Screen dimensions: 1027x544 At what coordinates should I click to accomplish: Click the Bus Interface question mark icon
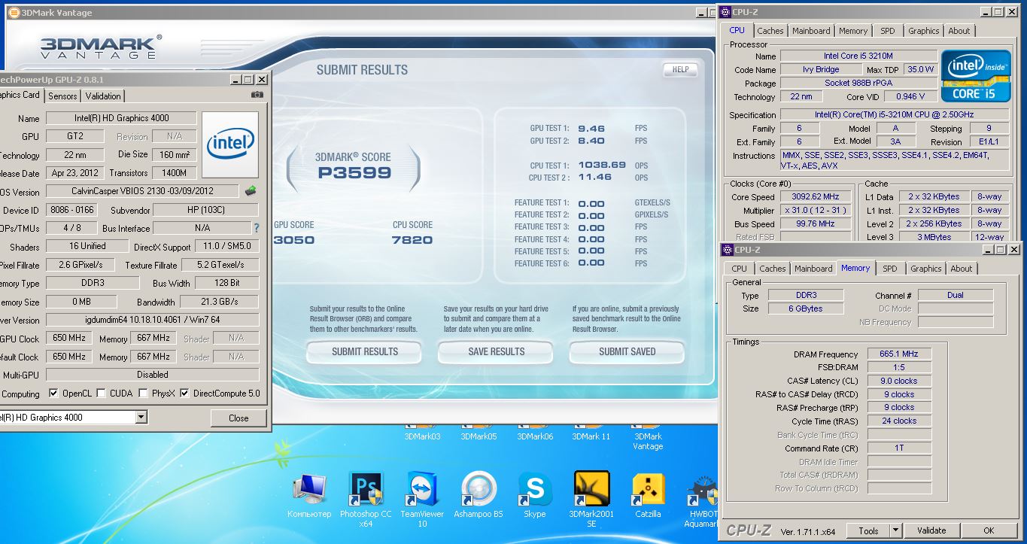pyautogui.click(x=256, y=228)
